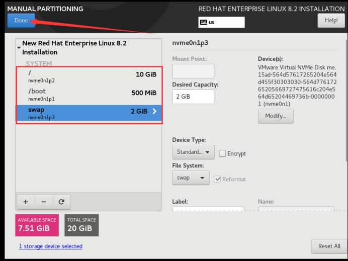Open the 1 storage device selected link

[51, 246]
